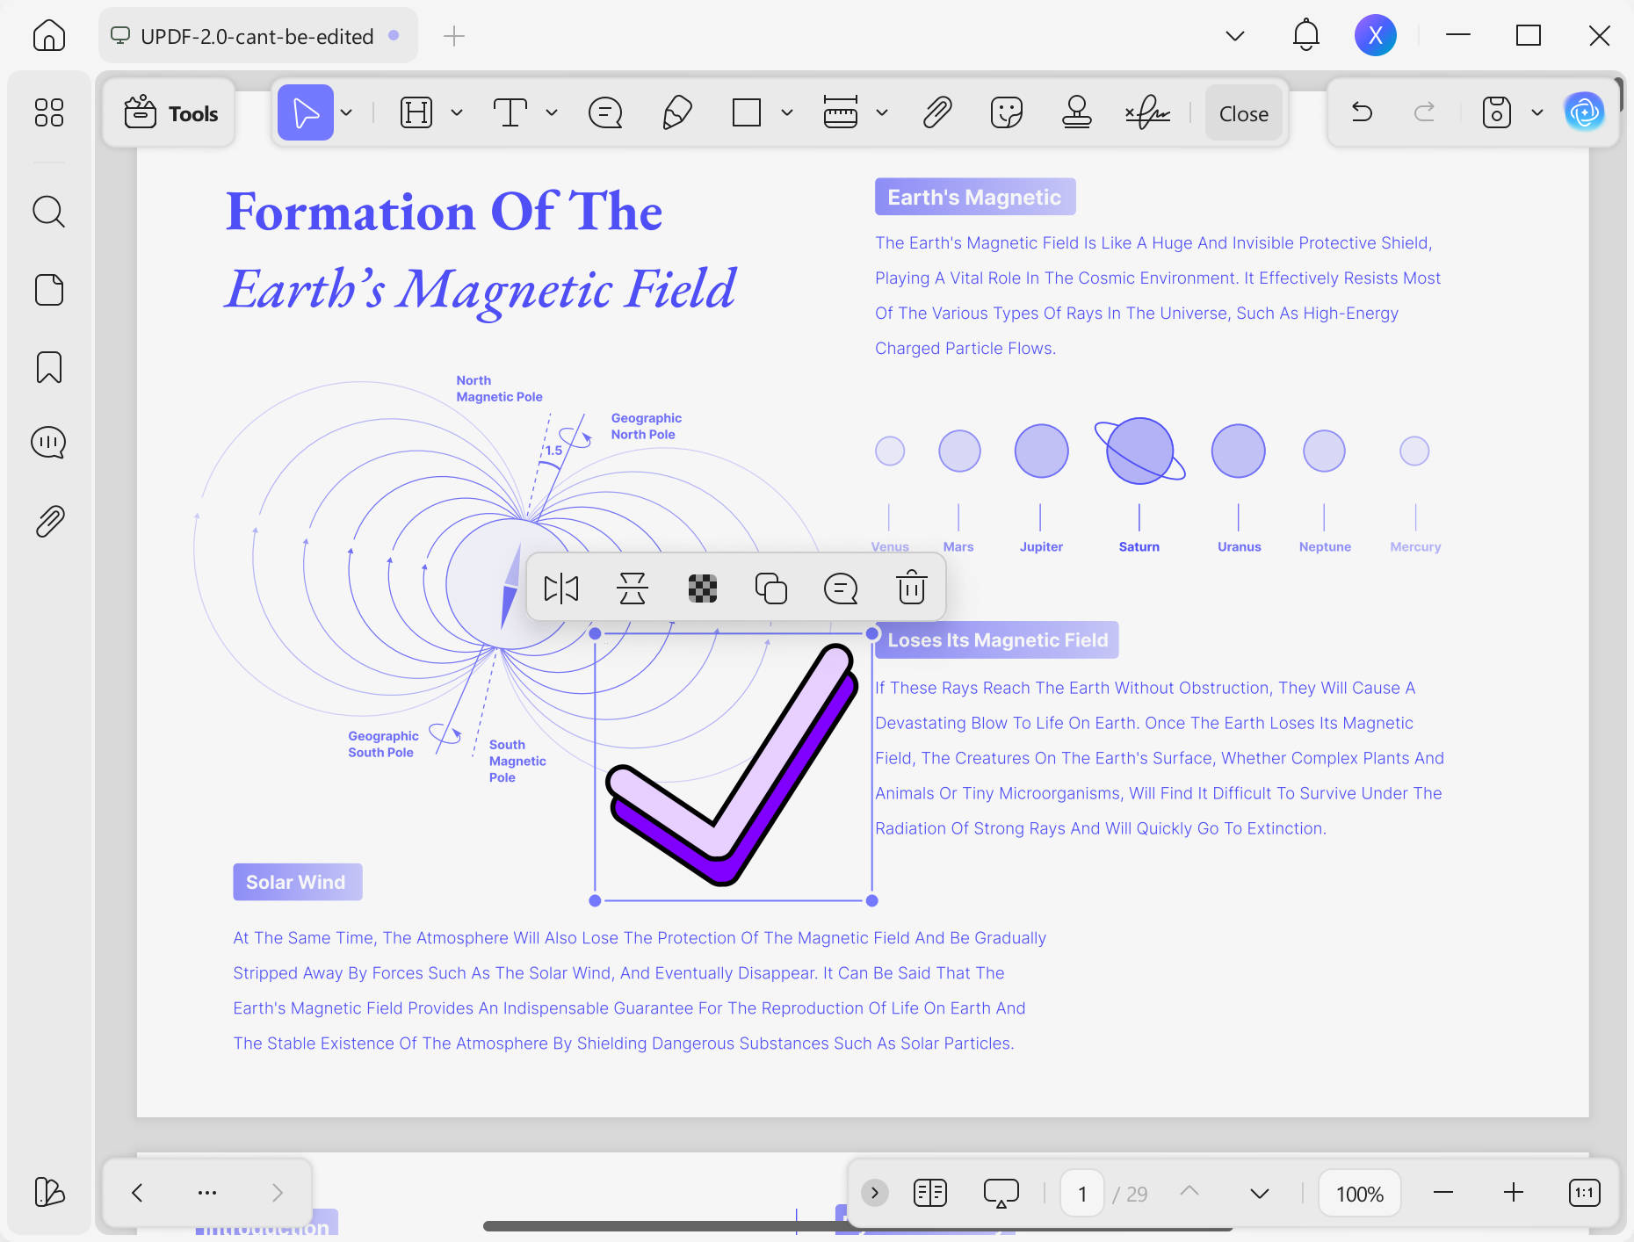The image size is (1634, 1242).
Task: Expand the Save options dropdown
Action: coord(1537,112)
